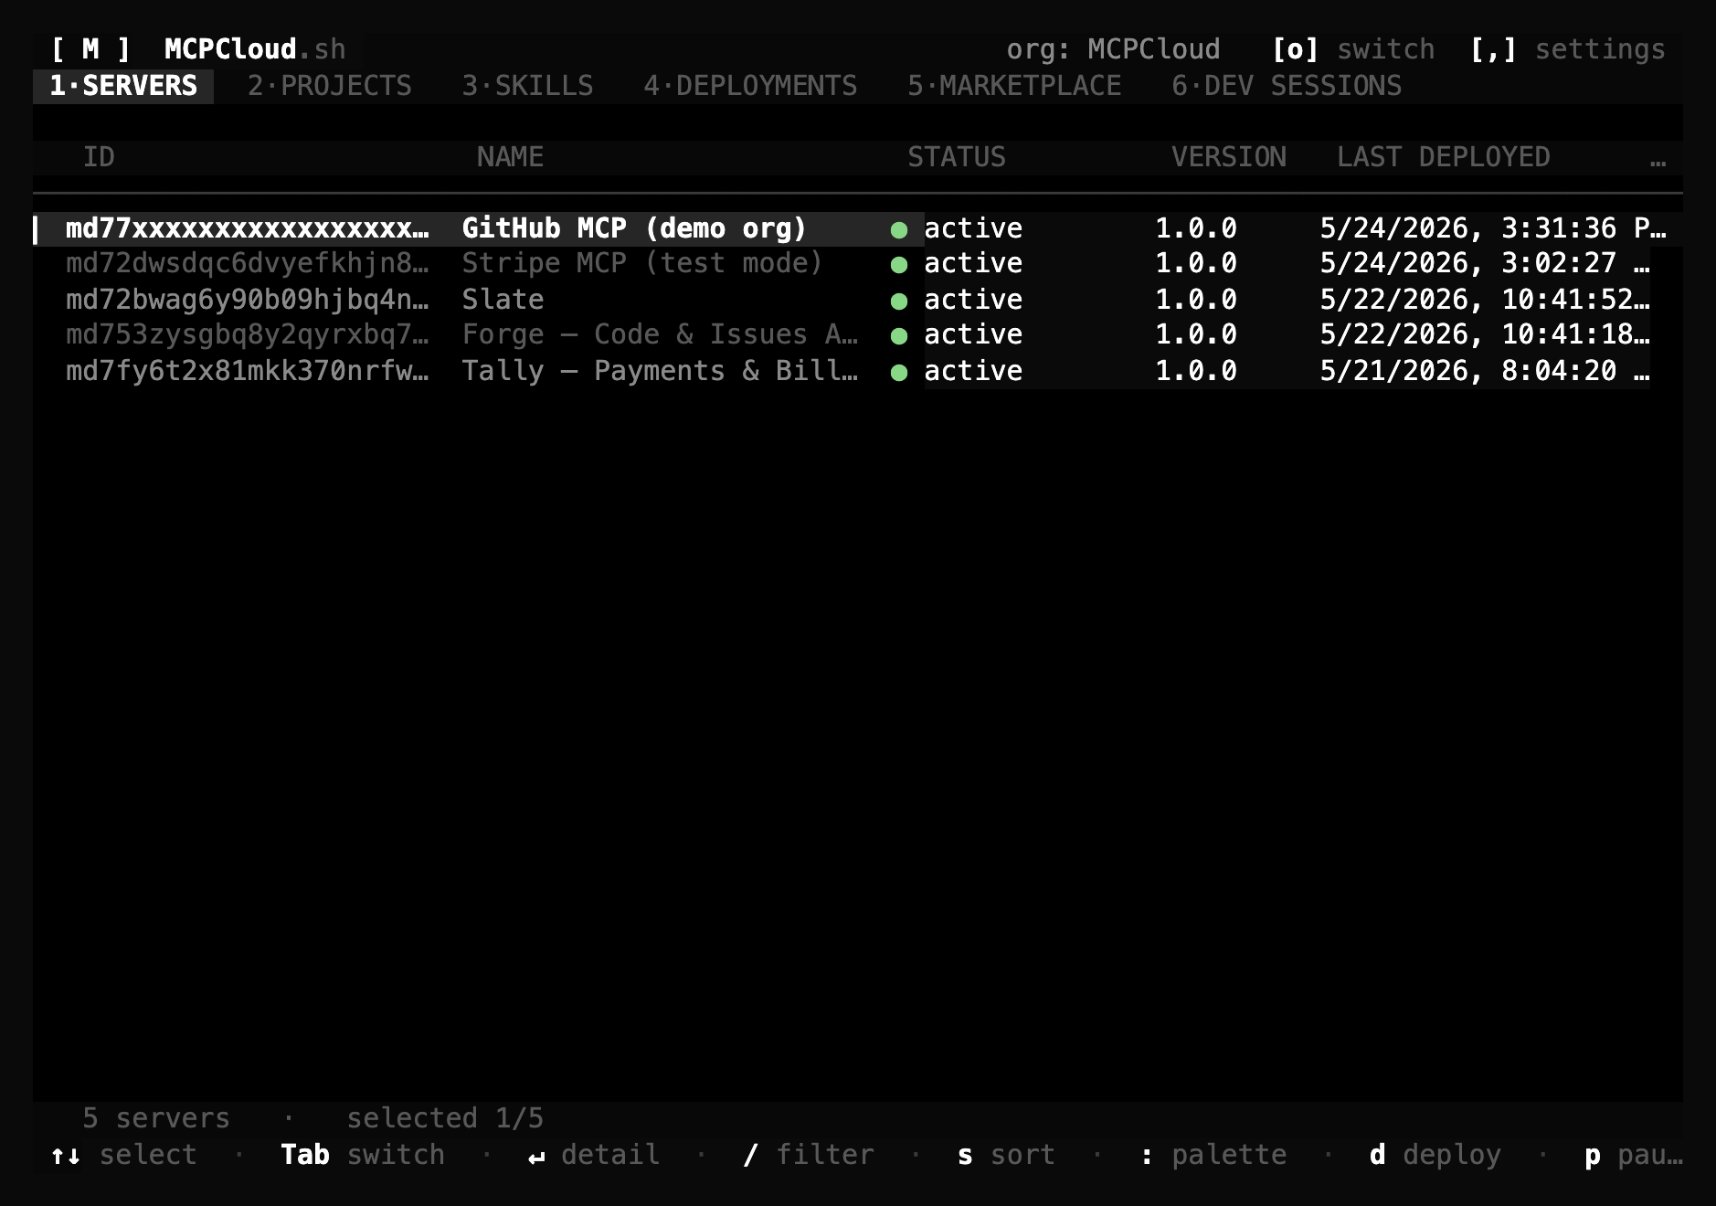Open the [,] settings shortcut
This screenshot has height=1206, width=1716.
(1567, 49)
